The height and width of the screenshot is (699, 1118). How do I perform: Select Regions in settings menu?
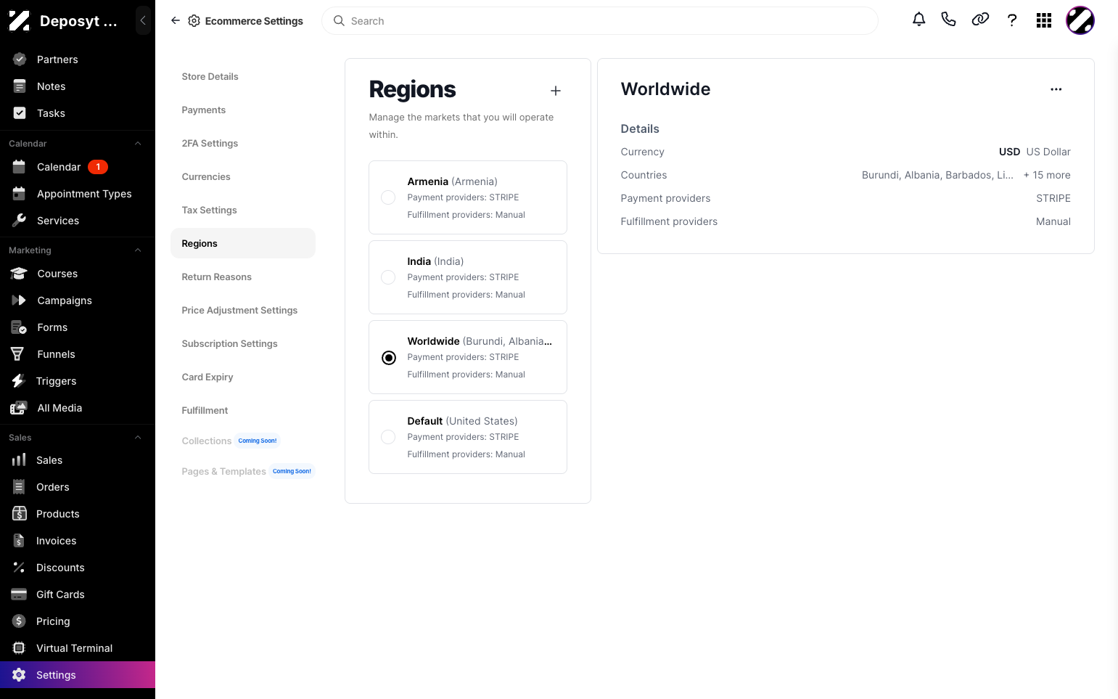tap(243, 244)
